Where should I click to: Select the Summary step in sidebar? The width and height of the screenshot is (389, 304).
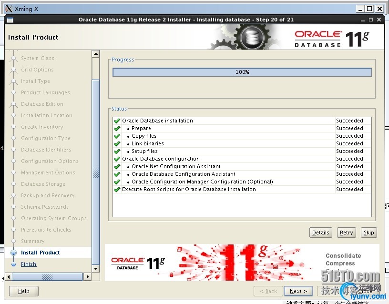33,241
